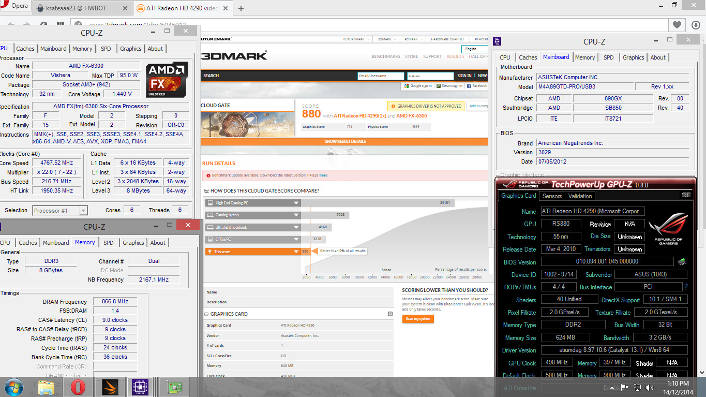Open the GPU-Z taskbar icon
Screen dimensions: 706x397
(174, 387)
